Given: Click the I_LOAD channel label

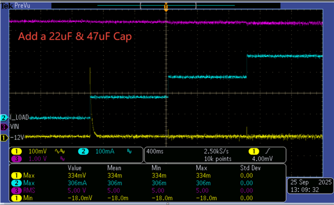Looking at the screenshot, I should [x=19, y=117].
